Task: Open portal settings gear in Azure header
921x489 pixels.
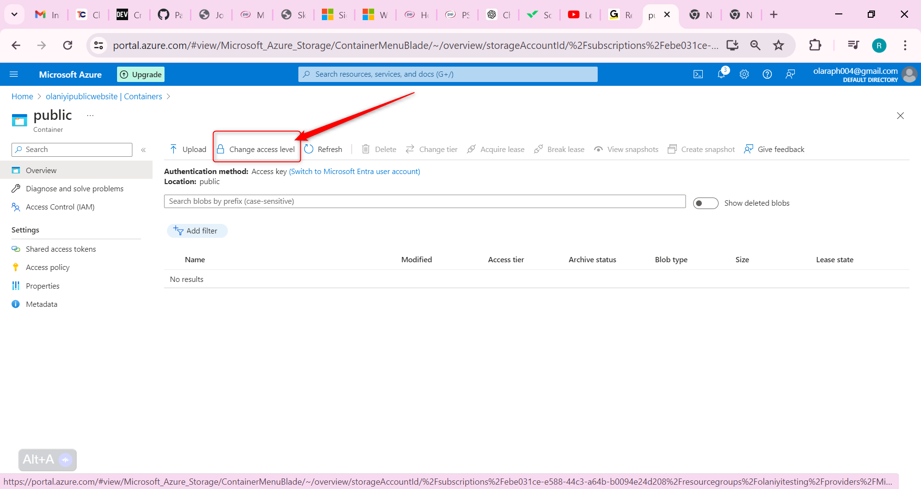Action: pyautogui.click(x=744, y=74)
